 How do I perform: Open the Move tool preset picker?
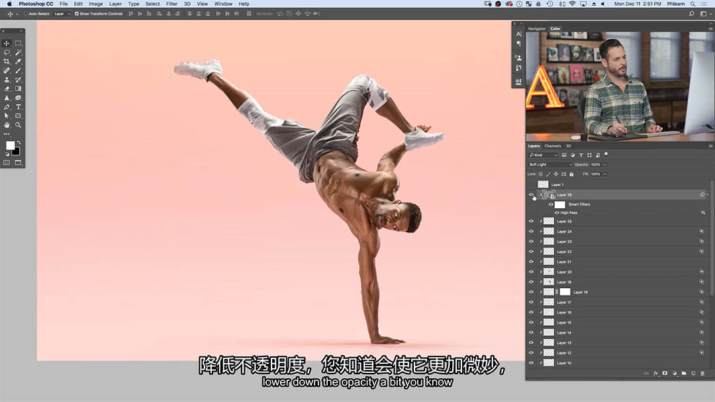[17, 14]
